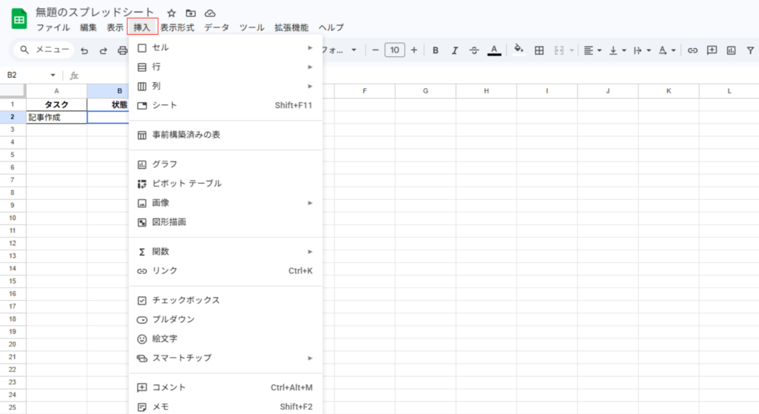The image size is (759, 414).
Task: Open the font dropdown arrow
Action: (x=354, y=50)
